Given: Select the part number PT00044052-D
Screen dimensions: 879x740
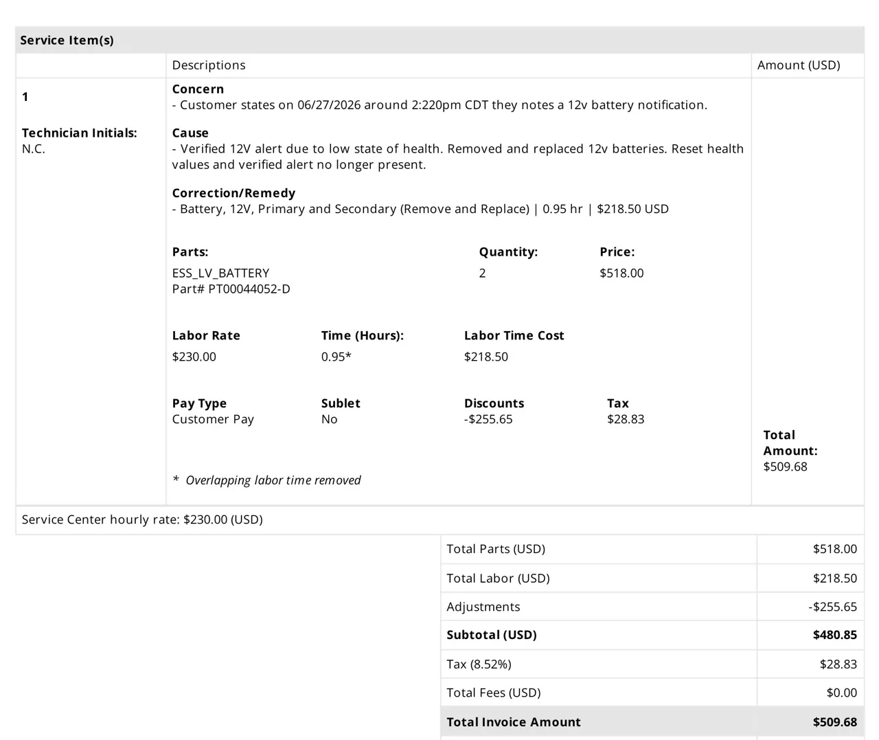Looking at the screenshot, I should click(231, 289).
